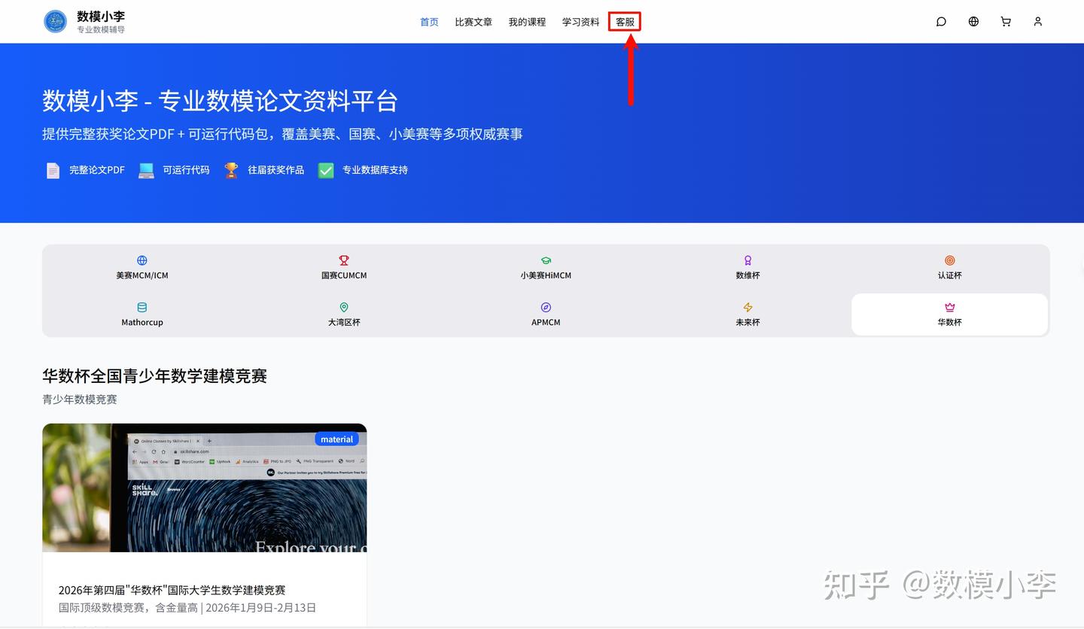This screenshot has width=1084, height=629.
Task: Click the user account icon
Action: pos(1037,21)
